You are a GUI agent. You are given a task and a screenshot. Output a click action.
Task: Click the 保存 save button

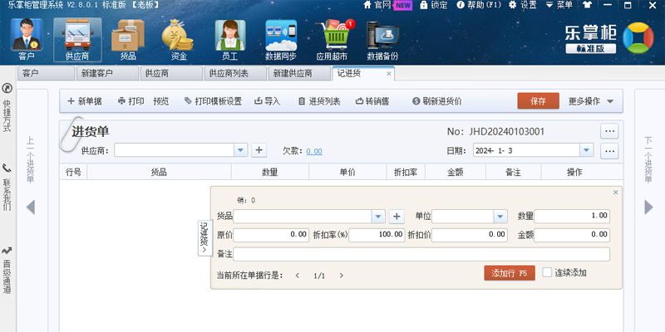coord(538,101)
